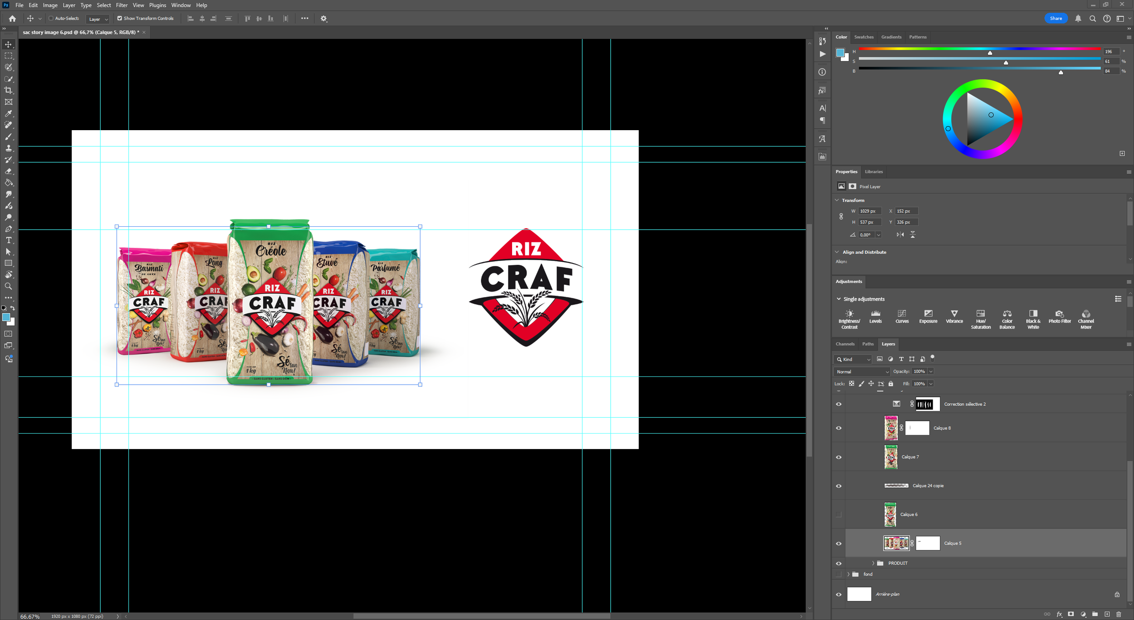1134x620 pixels.
Task: Add a Curves adjustment
Action: coord(902,317)
